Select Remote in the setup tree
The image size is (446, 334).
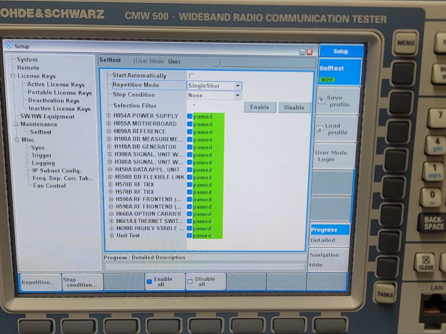coord(28,68)
